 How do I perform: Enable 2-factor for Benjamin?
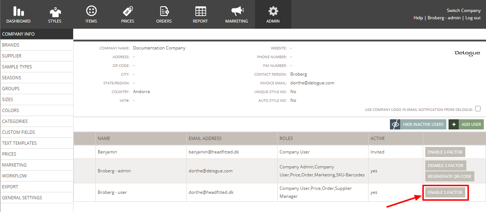pyautogui.click(x=445, y=152)
